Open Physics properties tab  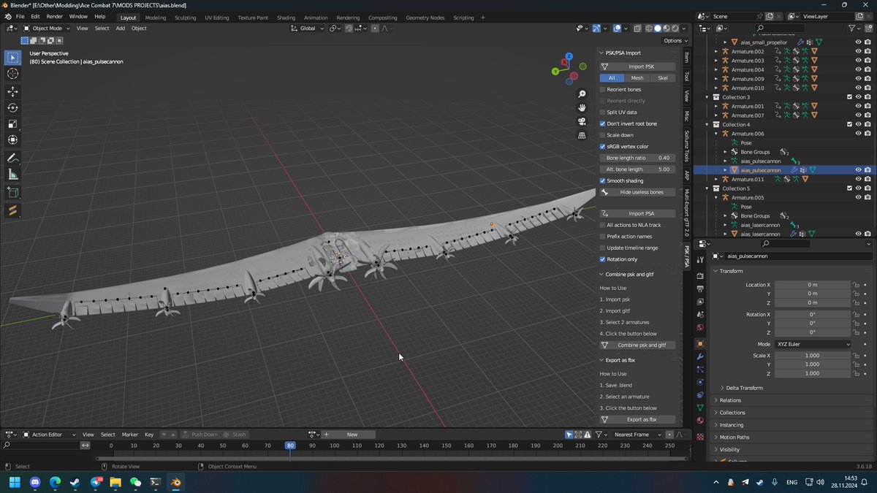pyautogui.click(x=700, y=382)
